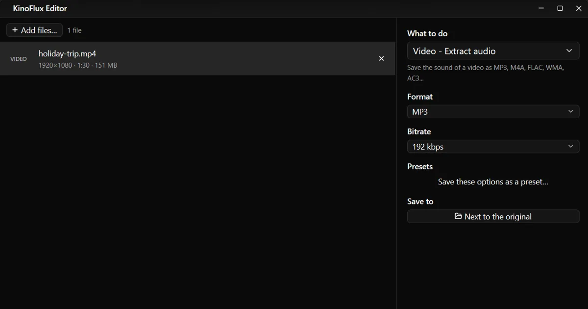The image size is (588, 309).
Task: Click the Add files button
Action: tap(34, 30)
